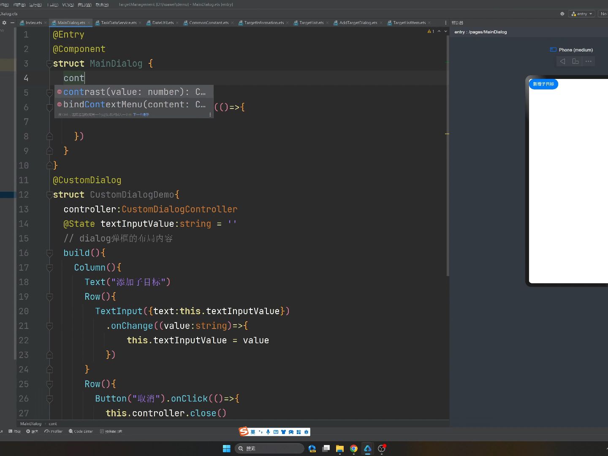Open the entry module configuration dropdown
This screenshot has width=608, height=456.
[582, 14]
